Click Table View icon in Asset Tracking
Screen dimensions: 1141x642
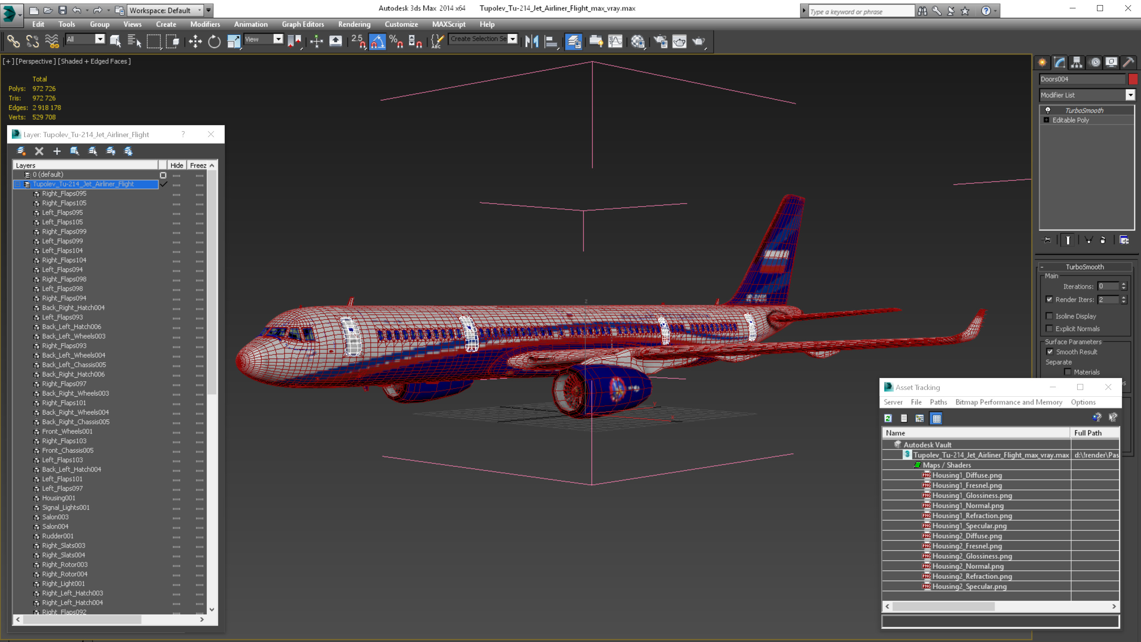[x=936, y=418]
